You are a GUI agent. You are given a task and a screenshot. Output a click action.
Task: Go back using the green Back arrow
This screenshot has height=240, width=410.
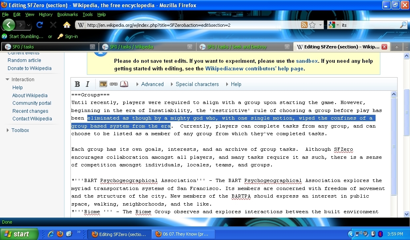tap(9, 25)
